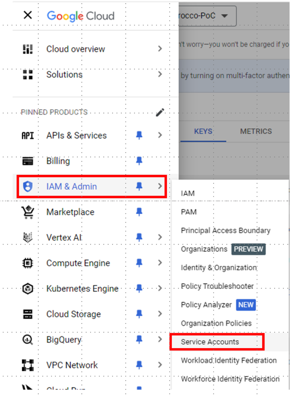The image size is (290, 395).
Task: Go to Kubernetes Engine
Action: [82, 289]
